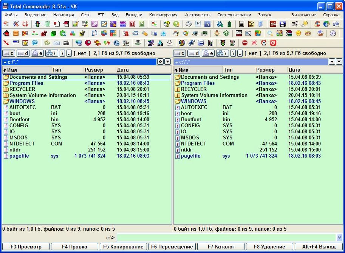Screen dimensions: 345x253
Task: Sort left panel by Имя column
Action: pos(26,70)
